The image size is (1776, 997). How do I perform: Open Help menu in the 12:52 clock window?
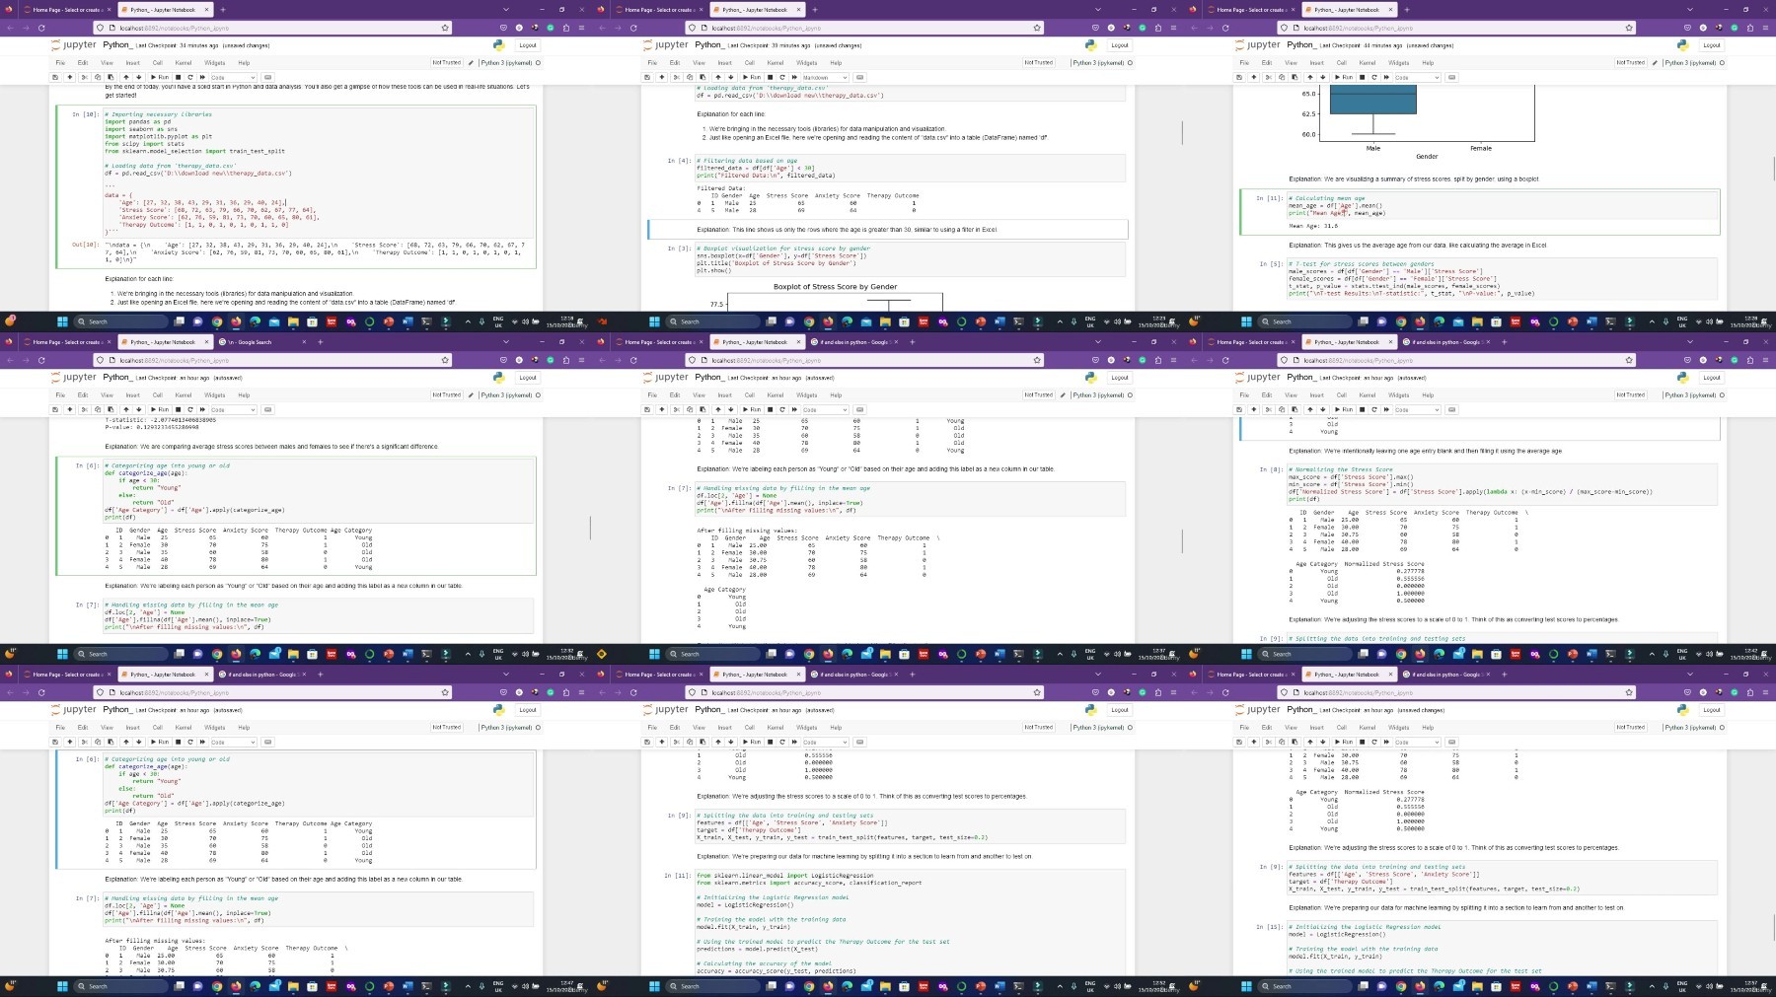[x=836, y=727]
